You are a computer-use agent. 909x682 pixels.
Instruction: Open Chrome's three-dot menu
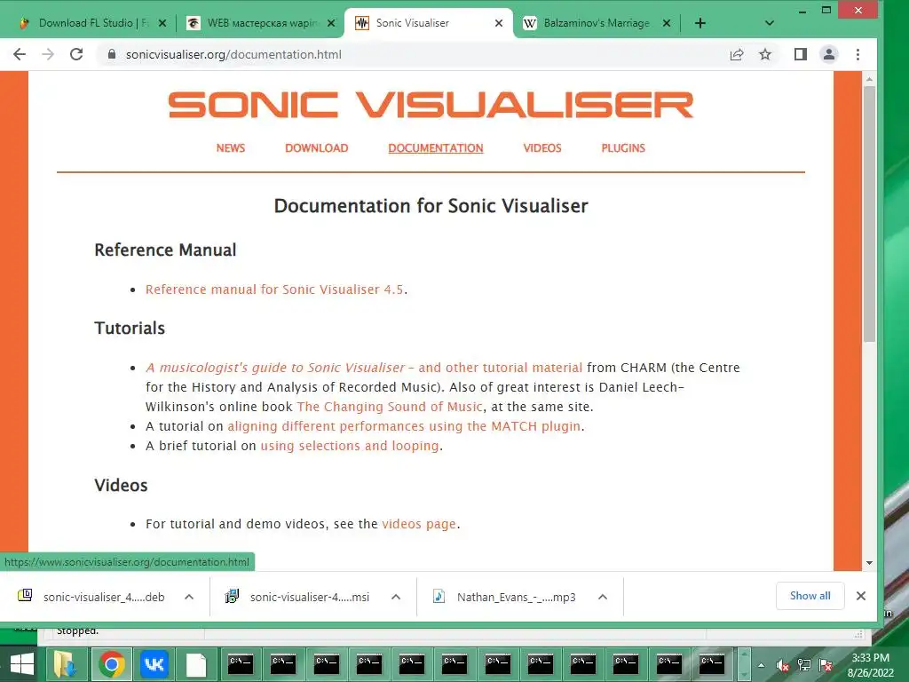pyautogui.click(x=858, y=54)
